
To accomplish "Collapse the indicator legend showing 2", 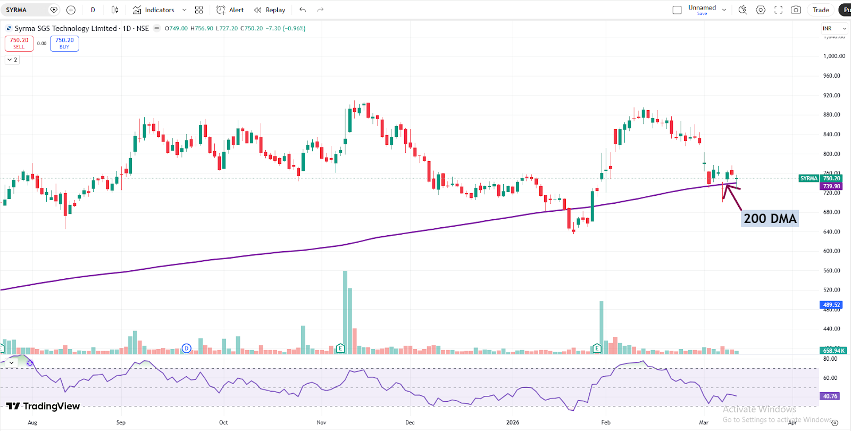I will coord(12,60).
